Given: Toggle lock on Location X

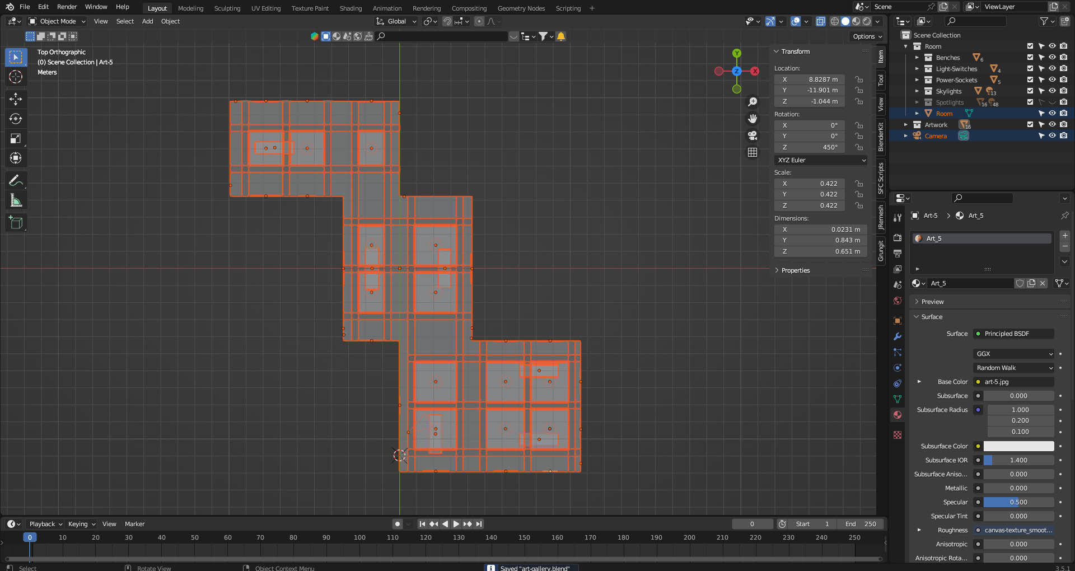Looking at the screenshot, I should tap(859, 79).
